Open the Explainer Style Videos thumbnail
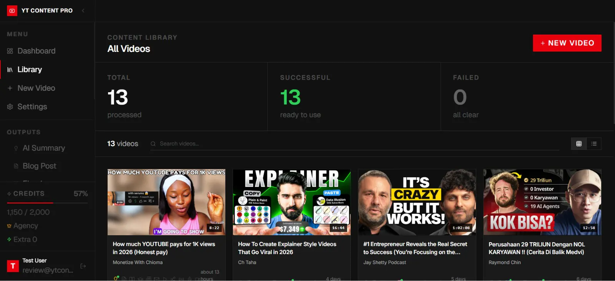The width and height of the screenshot is (615, 281). 292,202
